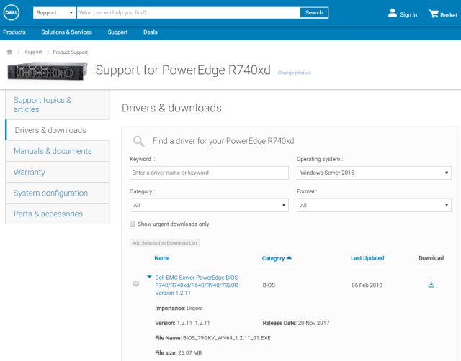Click the Category sort arrow
The image size is (461, 361).
[289, 258]
